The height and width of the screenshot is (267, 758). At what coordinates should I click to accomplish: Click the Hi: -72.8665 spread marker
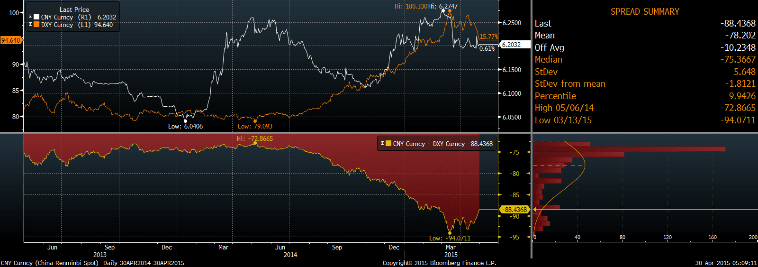[x=255, y=143]
